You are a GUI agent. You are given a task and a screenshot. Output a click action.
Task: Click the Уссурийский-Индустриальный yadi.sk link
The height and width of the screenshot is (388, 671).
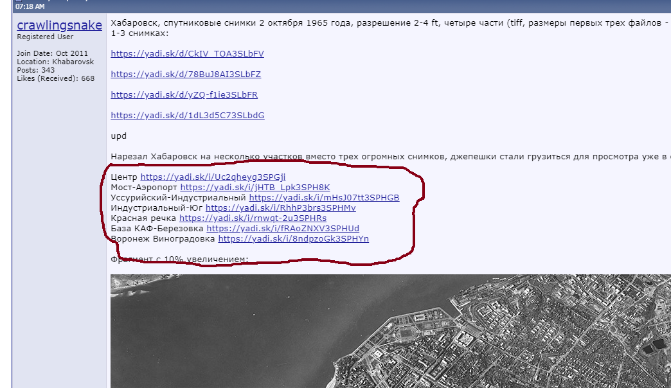pos(324,198)
